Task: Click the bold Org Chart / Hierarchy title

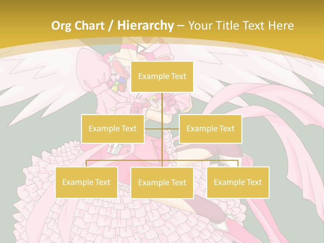Action: tap(112, 25)
